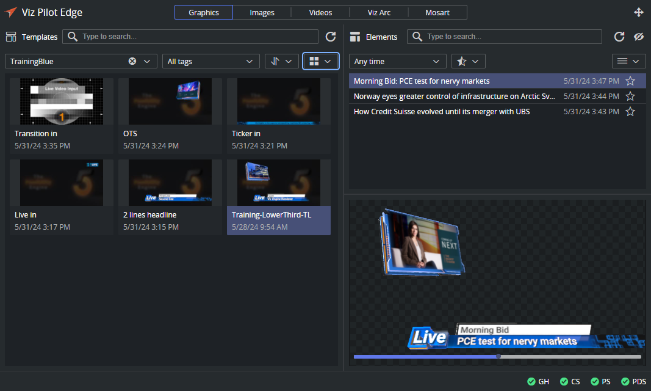This screenshot has width=651, height=391.
Task: Refresh the Elements list
Action: (x=619, y=37)
